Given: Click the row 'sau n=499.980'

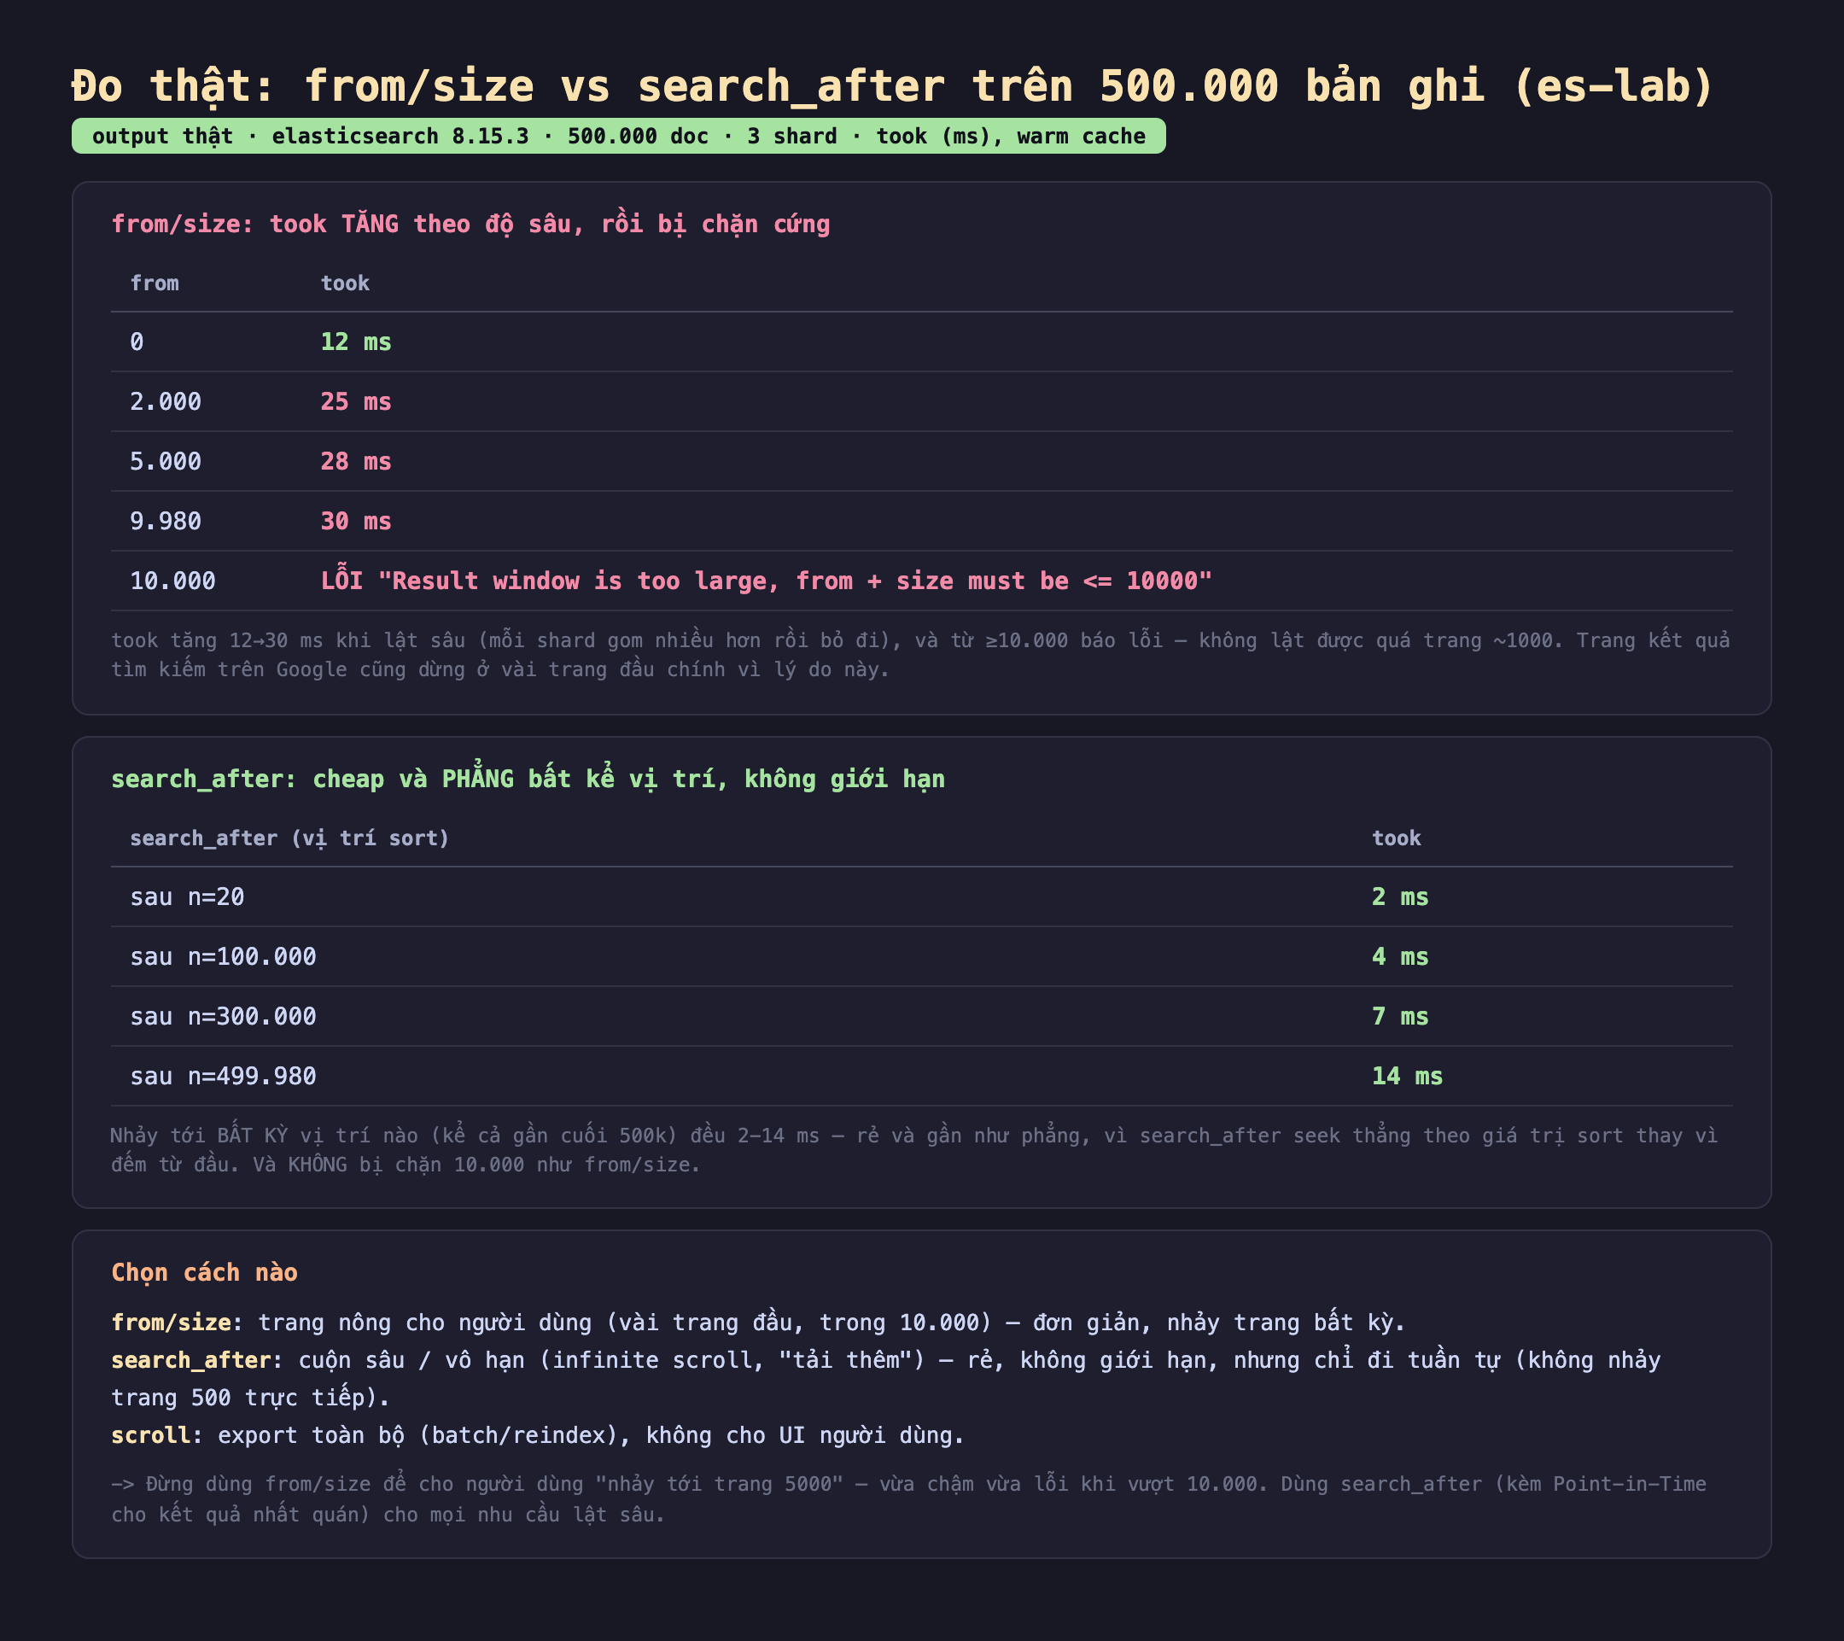Looking at the screenshot, I should (x=921, y=1077).
